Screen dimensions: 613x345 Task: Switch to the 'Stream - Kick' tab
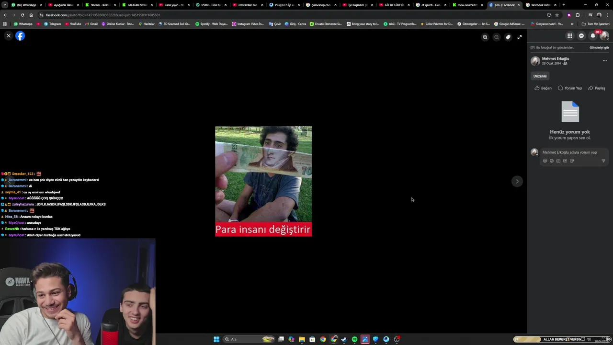(x=100, y=5)
